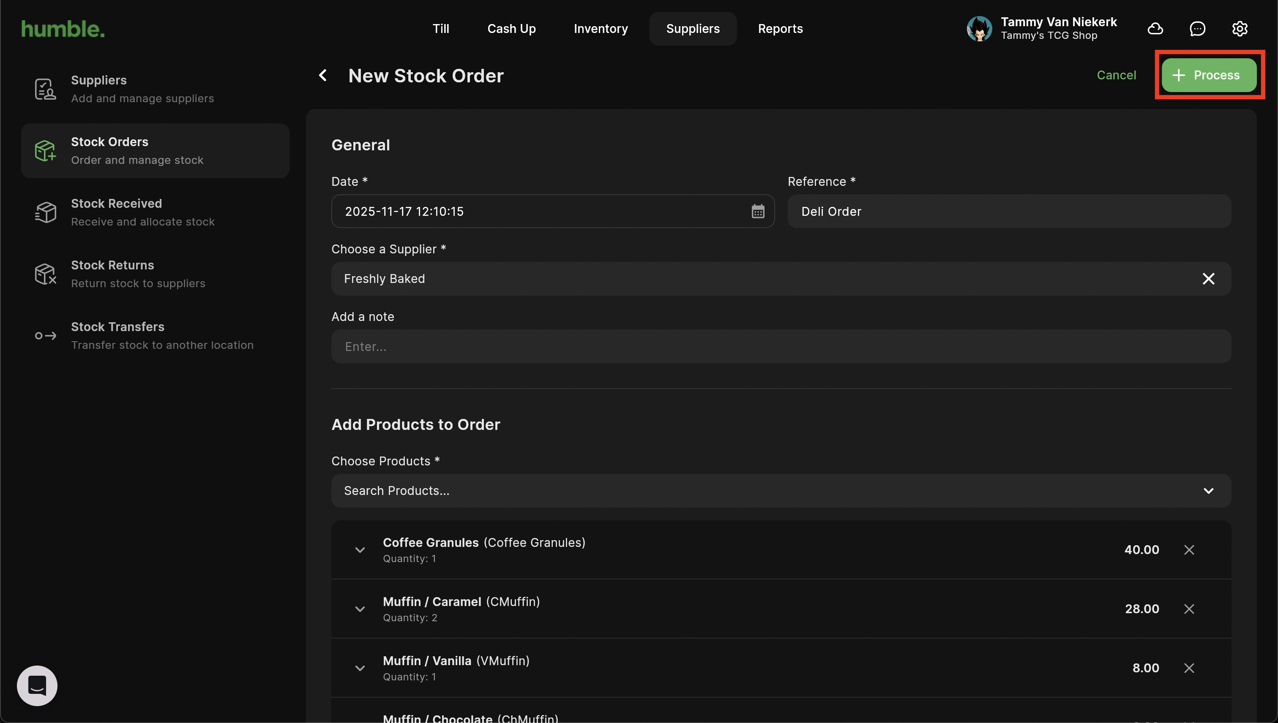Click the green Process button
This screenshot has width=1278, height=723.
[1208, 76]
